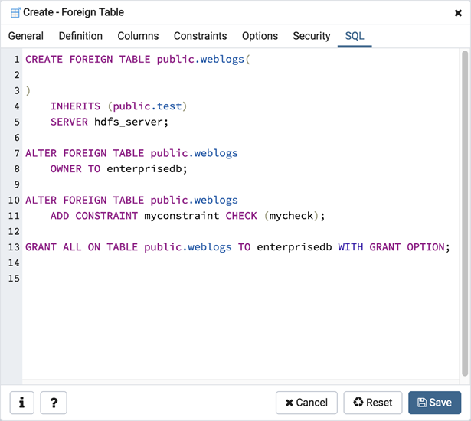The image size is (471, 421).
Task: Open help with the question mark button
Action: 53,403
